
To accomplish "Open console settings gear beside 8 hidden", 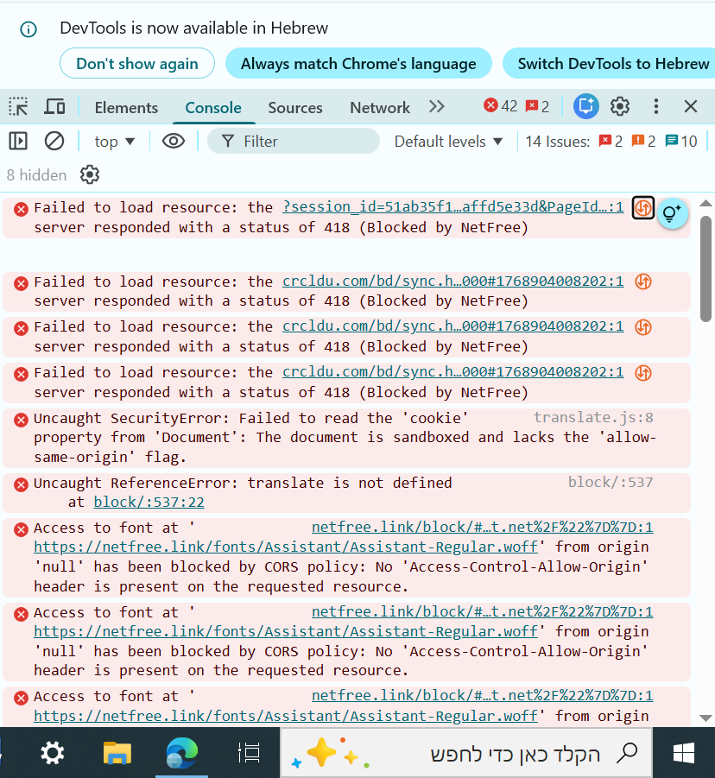I will [90, 175].
